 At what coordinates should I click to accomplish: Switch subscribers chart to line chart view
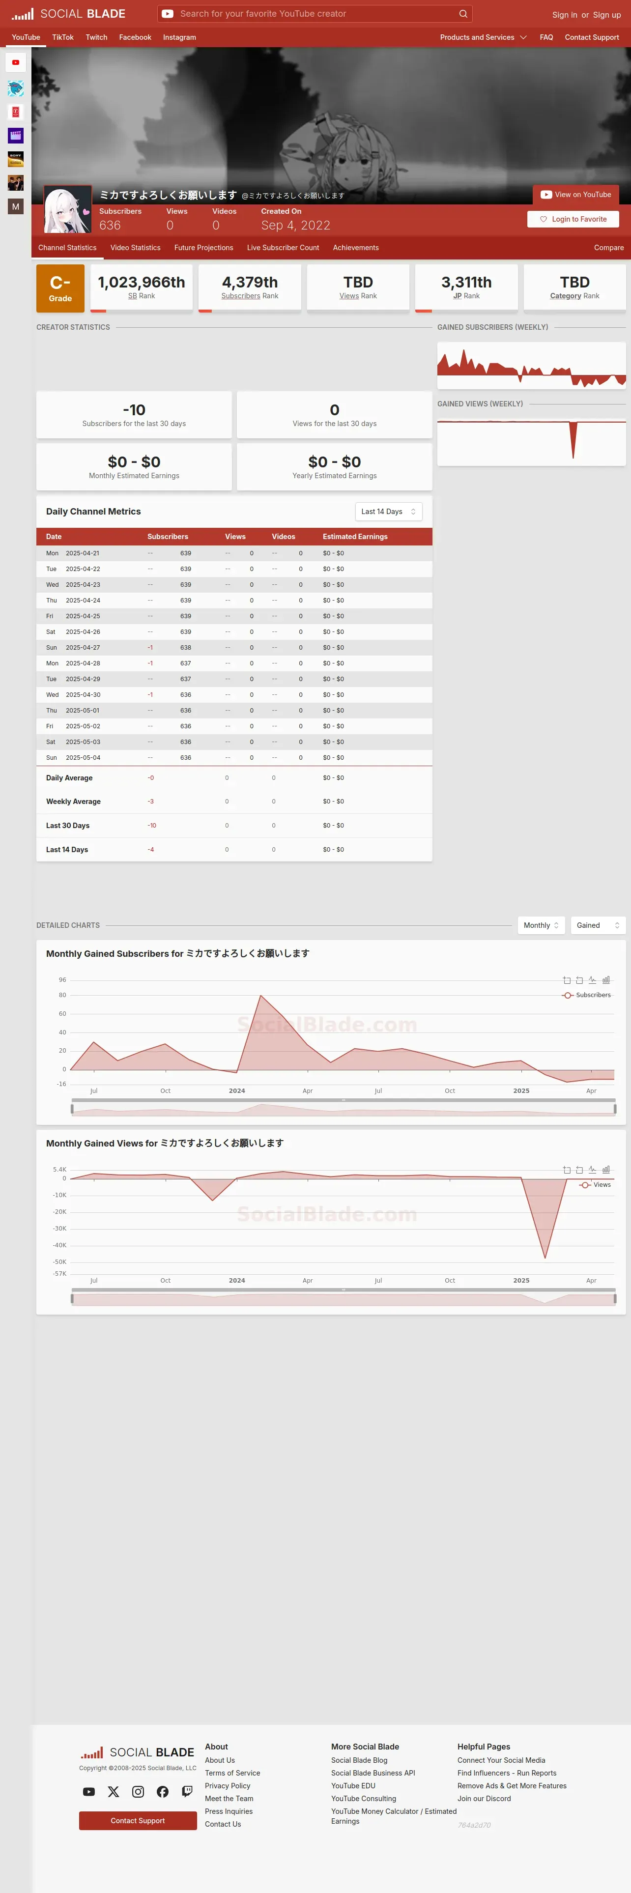pyautogui.click(x=592, y=979)
